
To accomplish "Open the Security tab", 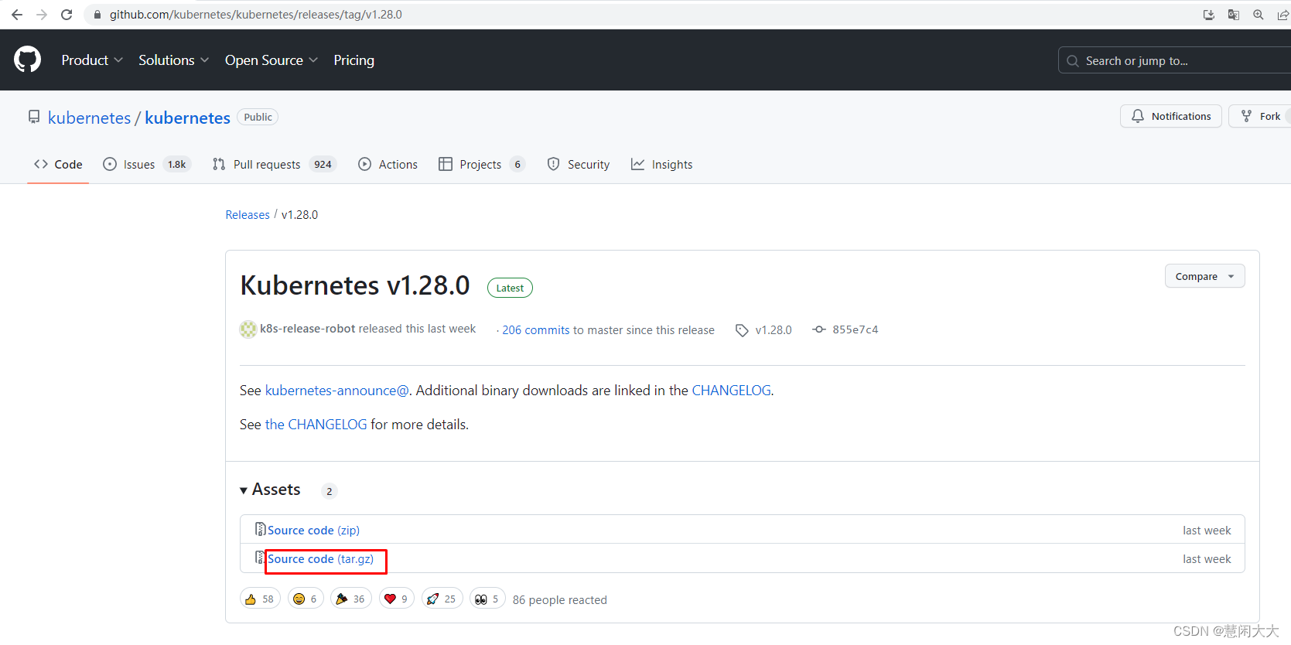I will 578,164.
